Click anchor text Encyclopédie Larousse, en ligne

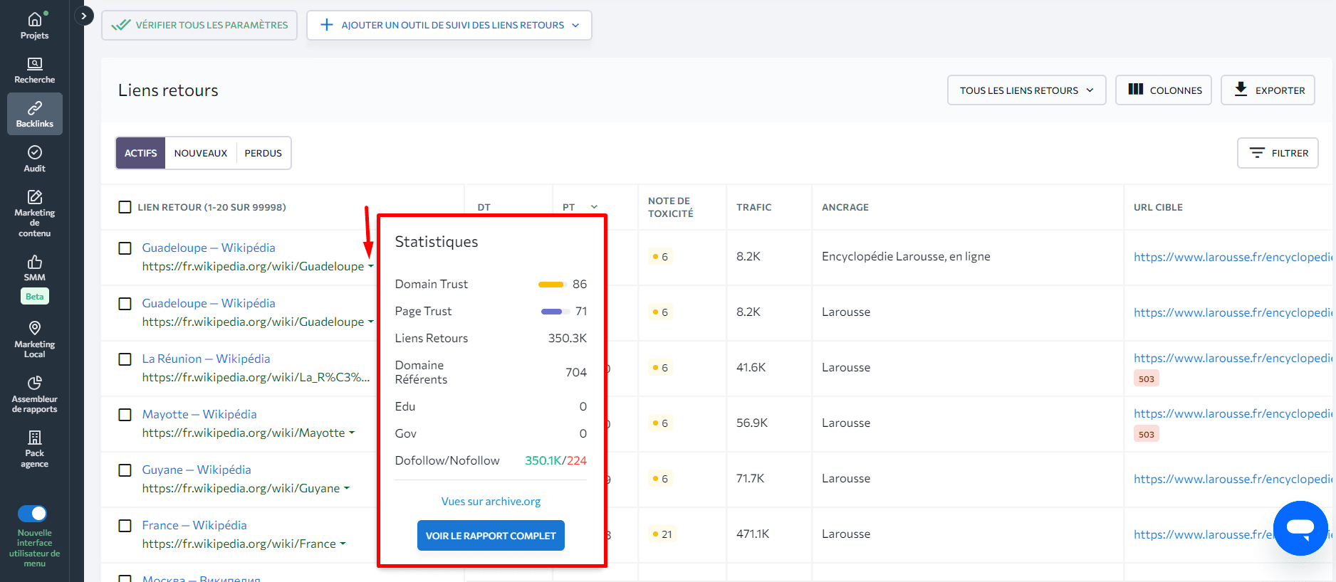(x=906, y=256)
